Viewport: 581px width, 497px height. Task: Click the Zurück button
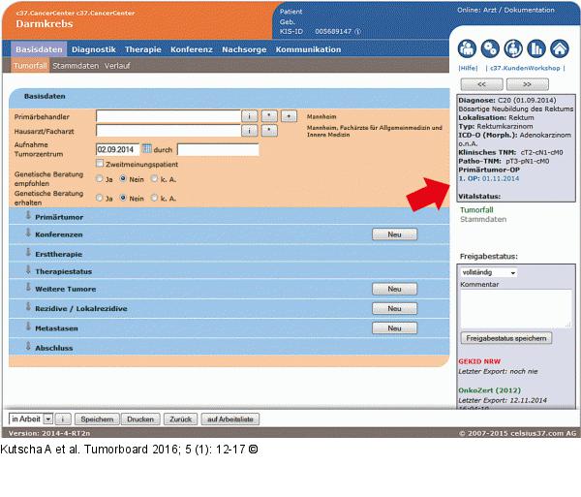[x=180, y=419]
